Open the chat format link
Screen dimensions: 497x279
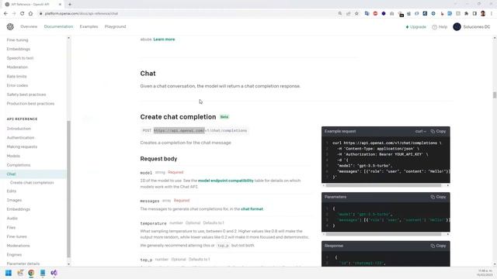point(252,209)
